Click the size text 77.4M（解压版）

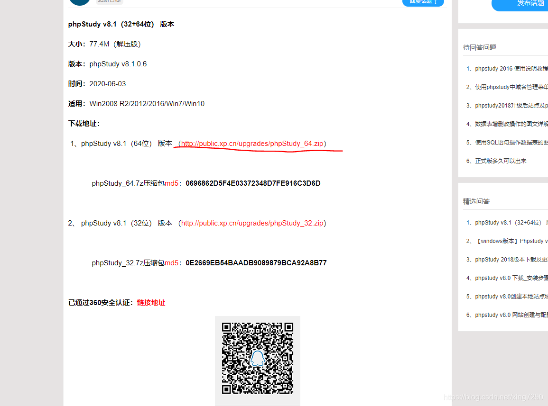[x=115, y=44]
